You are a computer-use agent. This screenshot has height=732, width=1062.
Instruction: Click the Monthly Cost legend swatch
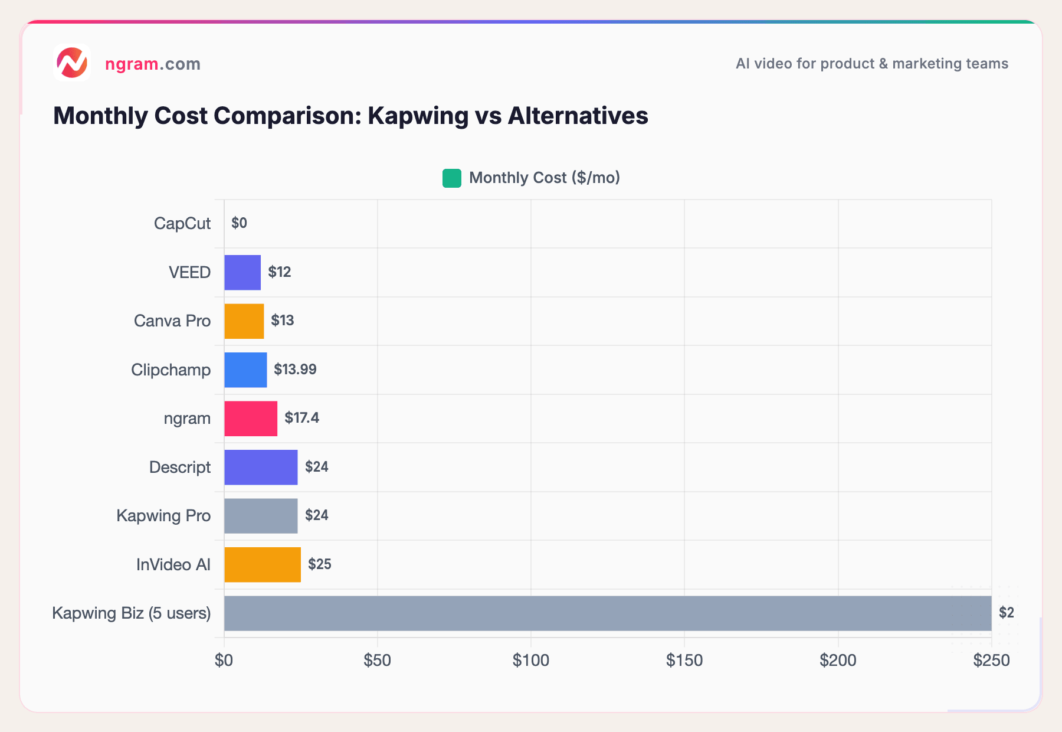(451, 177)
